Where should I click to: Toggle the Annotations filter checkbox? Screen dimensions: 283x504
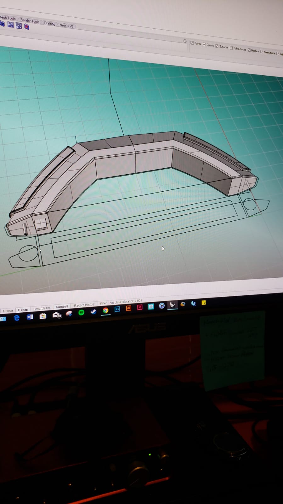[x=262, y=51]
